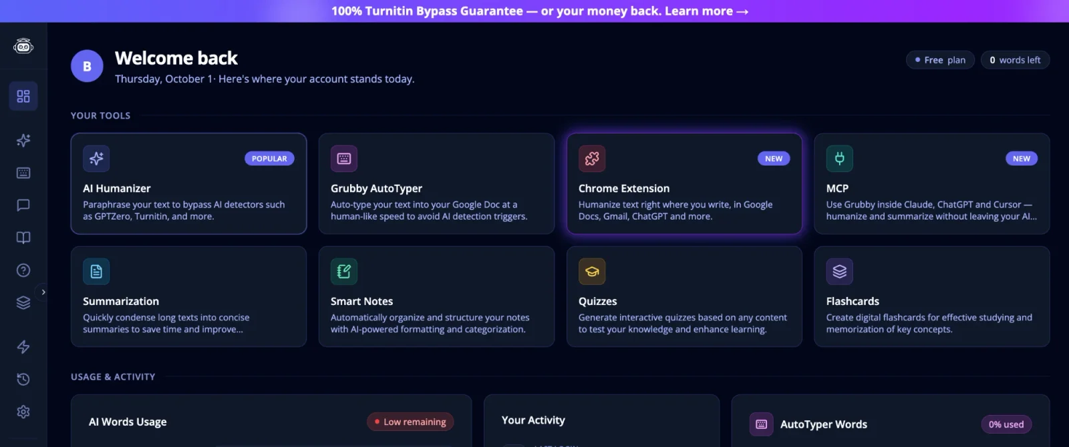
Task: Open the AI Humanizer sparkle icon in sidebar
Action: point(23,140)
